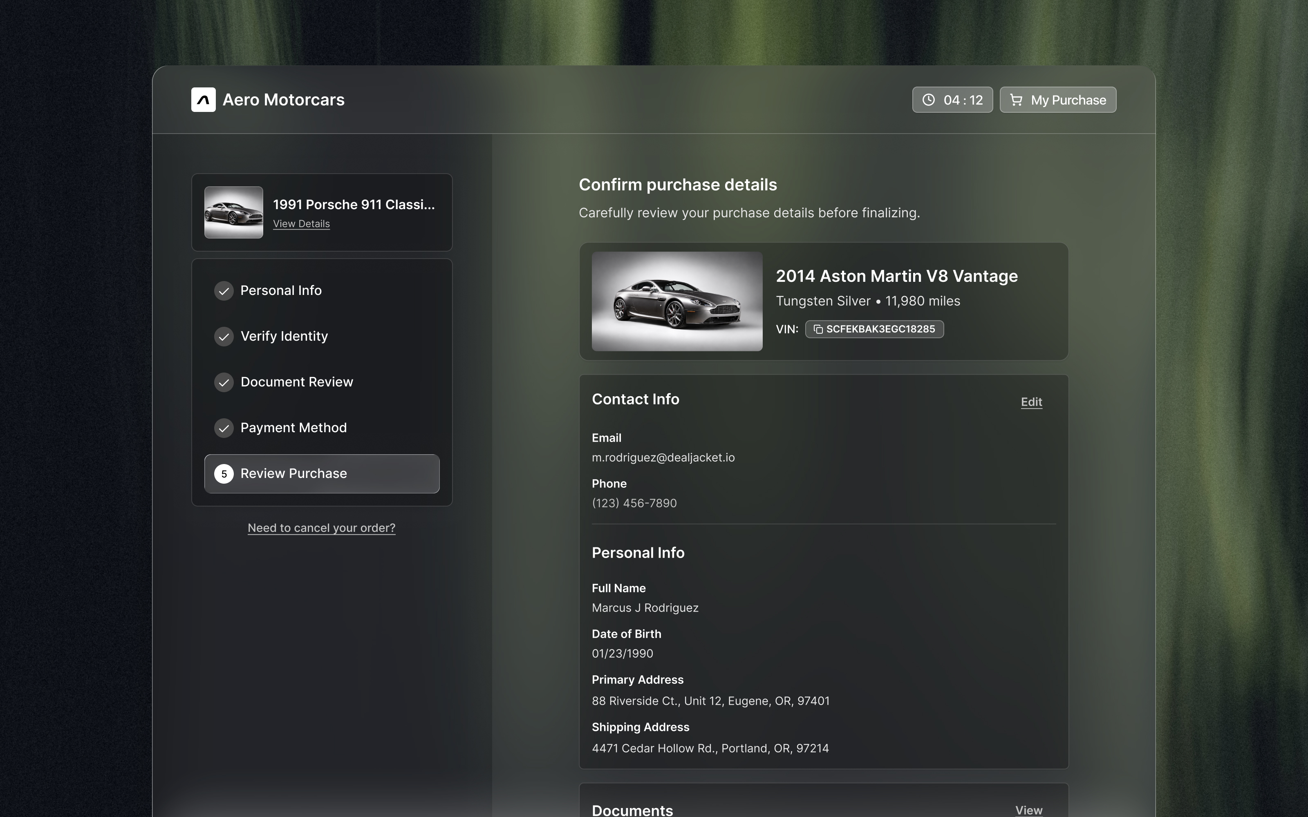Click the Personal Info checkmark icon
The height and width of the screenshot is (817, 1308).
tap(224, 291)
